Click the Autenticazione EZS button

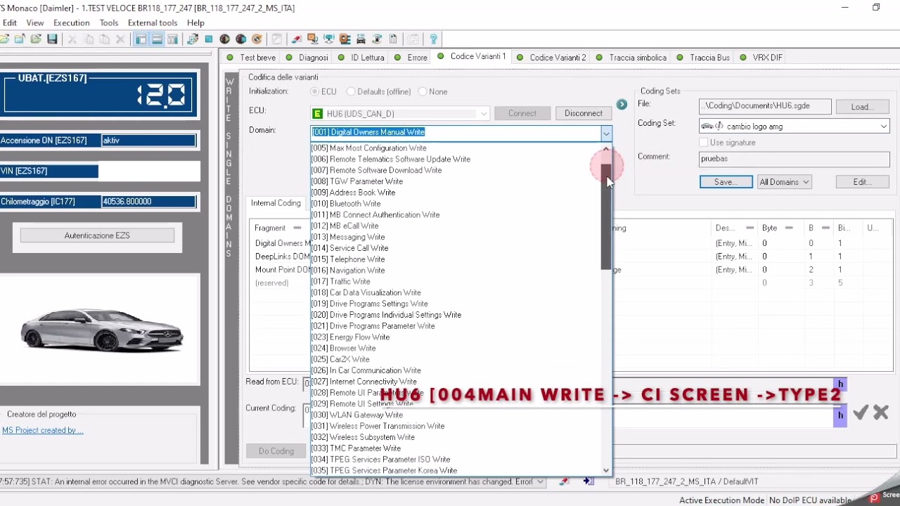click(x=97, y=235)
